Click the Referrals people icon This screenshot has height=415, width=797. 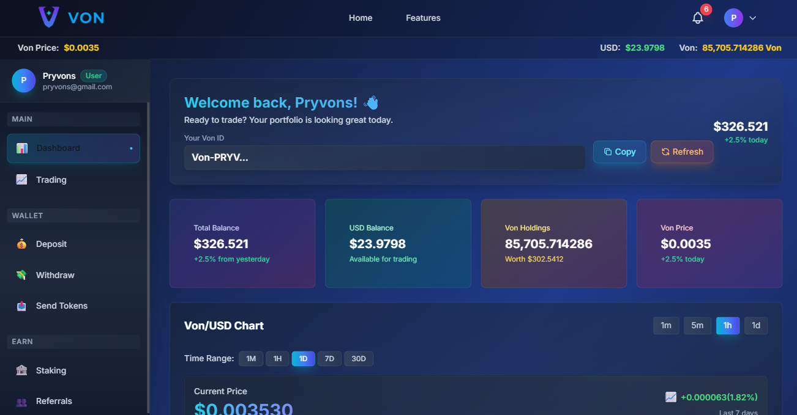point(21,401)
